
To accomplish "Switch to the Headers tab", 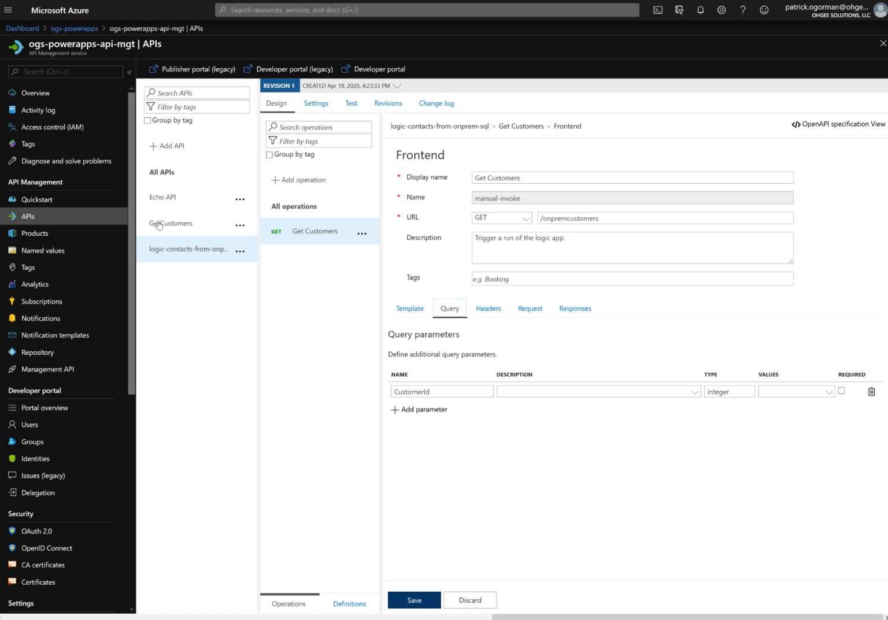I will [x=488, y=308].
